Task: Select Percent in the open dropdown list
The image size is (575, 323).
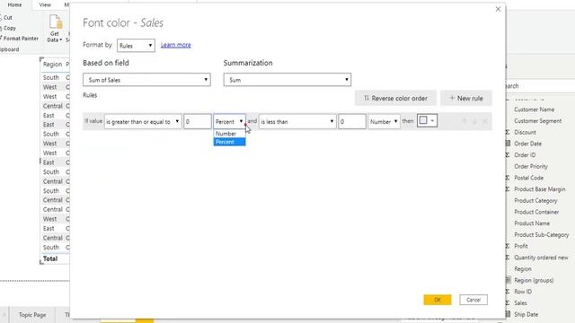Action: [x=230, y=142]
